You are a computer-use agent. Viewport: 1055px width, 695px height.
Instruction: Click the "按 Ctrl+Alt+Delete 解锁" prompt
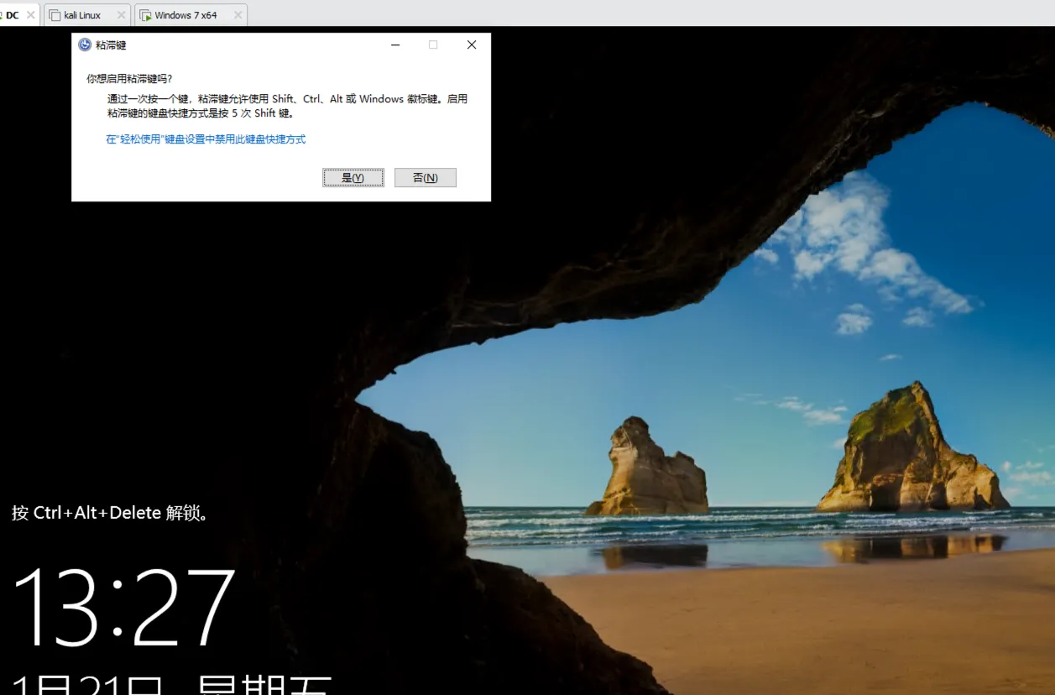pyautogui.click(x=109, y=512)
